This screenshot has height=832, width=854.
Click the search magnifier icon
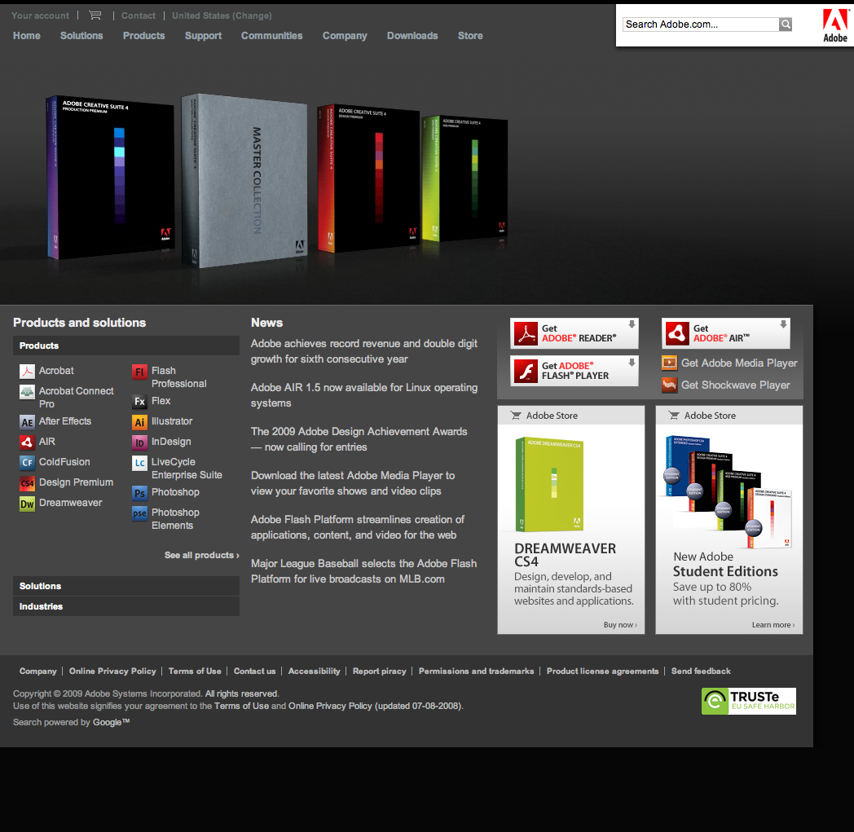[786, 24]
